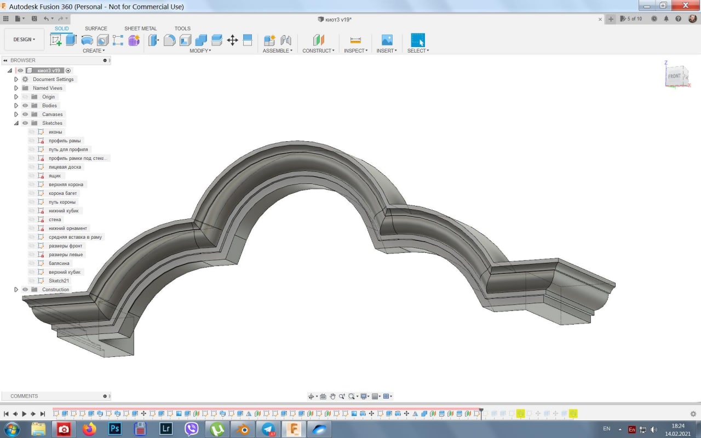The height and width of the screenshot is (438, 701).
Task: Click the Offset Plane construct icon
Action: tap(318, 40)
